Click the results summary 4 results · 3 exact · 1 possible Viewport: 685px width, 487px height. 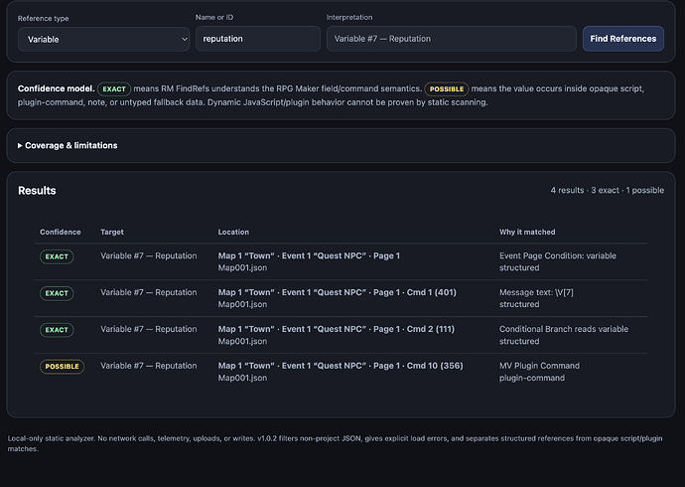[608, 190]
